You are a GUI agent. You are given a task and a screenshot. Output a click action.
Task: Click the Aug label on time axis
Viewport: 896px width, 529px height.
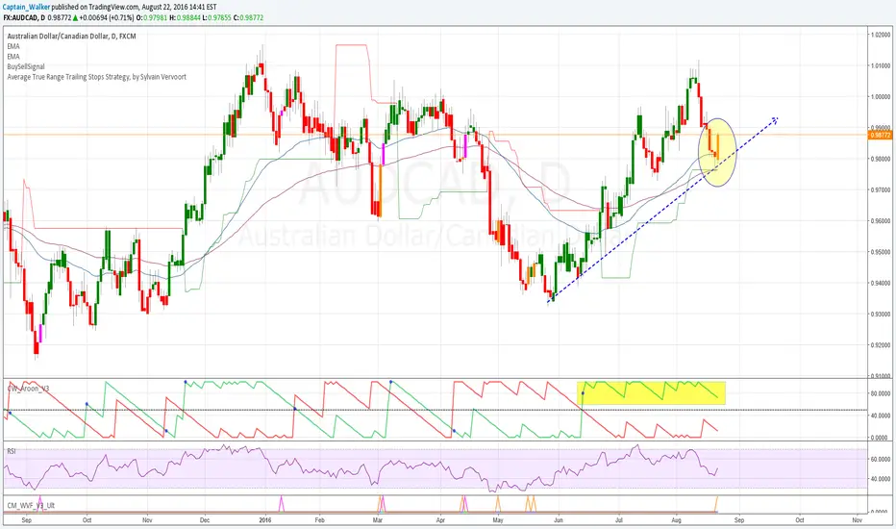pyautogui.click(x=676, y=520)
